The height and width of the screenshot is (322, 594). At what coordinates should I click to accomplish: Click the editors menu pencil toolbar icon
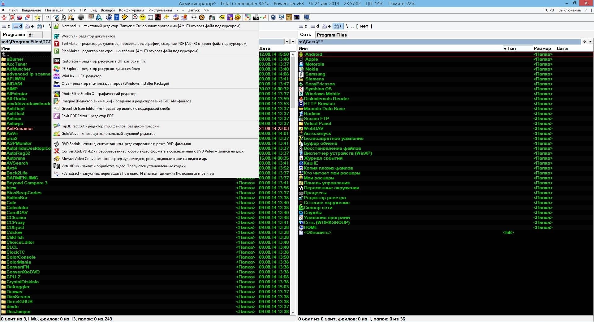pyautogui.click(x=56, y=17)
